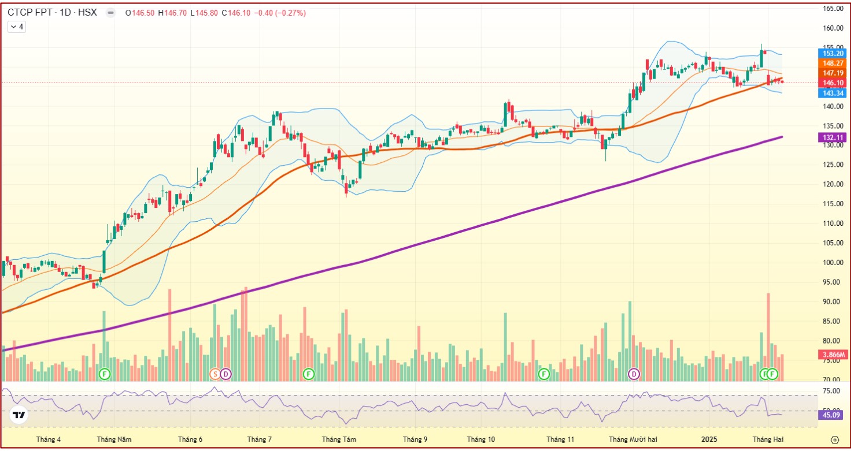Screen dimensions: 854x451
Task: Open the F event marker near Tháng Năm
Action: 105,374
